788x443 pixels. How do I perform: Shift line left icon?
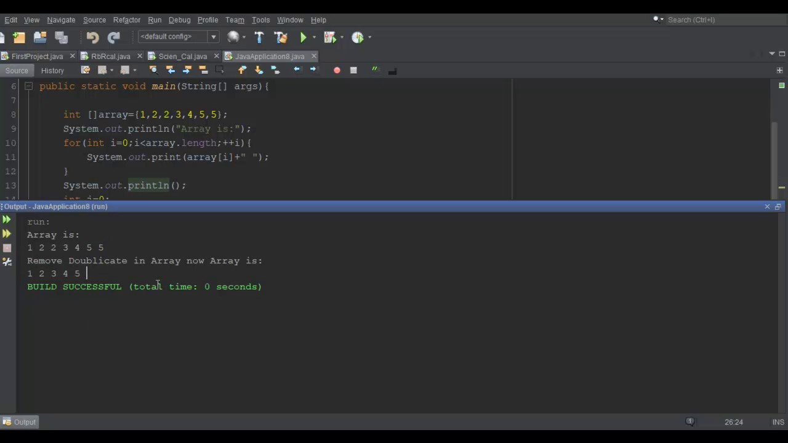click(297, 70)
